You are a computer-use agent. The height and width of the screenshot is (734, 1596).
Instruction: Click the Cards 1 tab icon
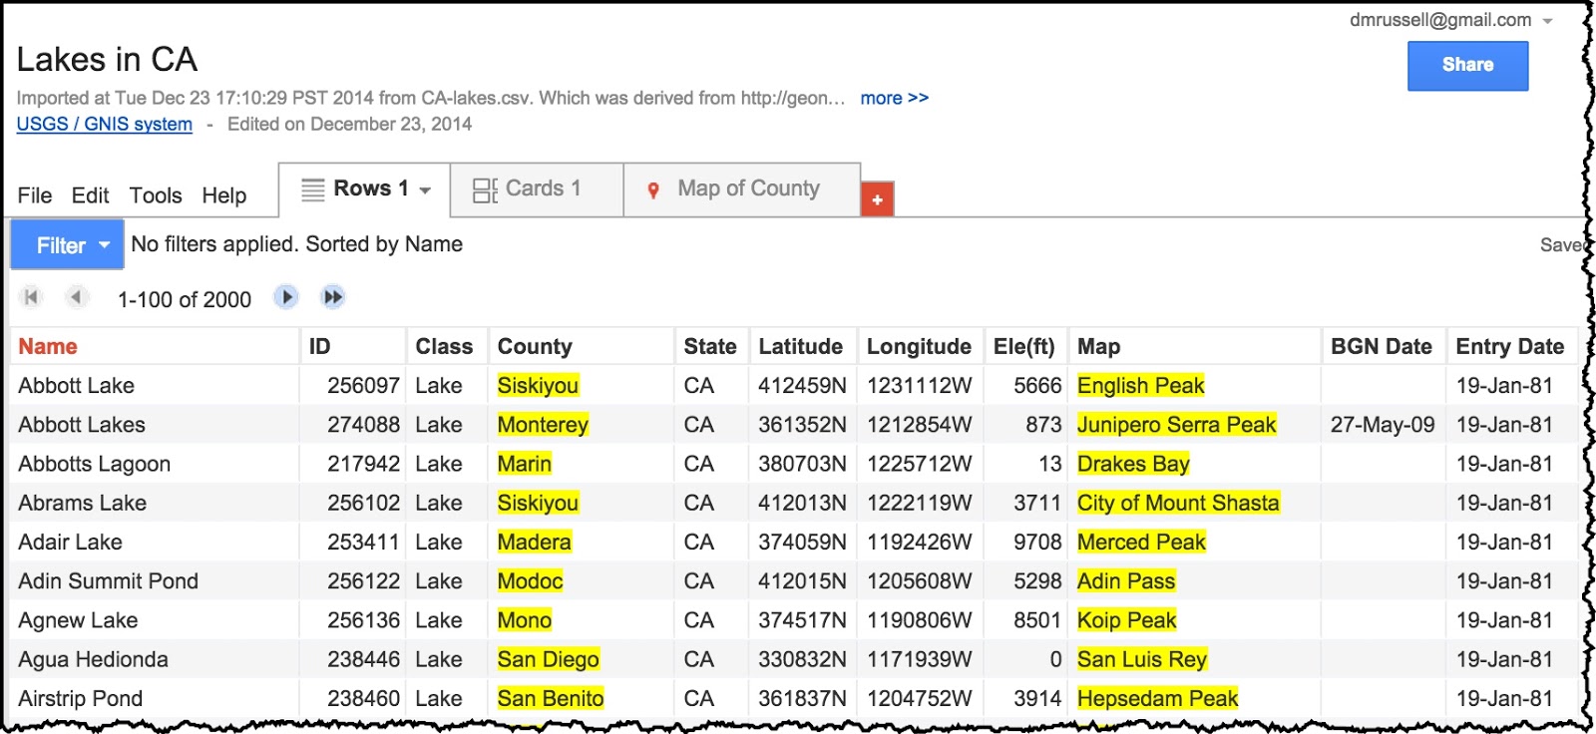[485, 189]
